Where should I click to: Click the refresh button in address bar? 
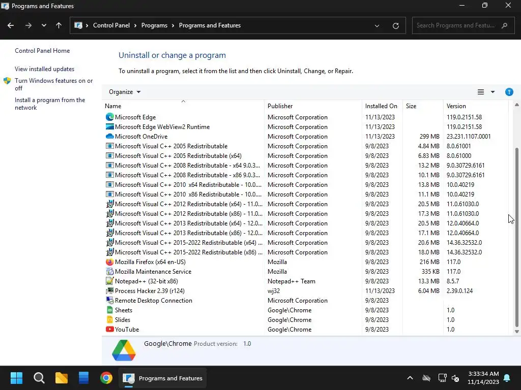pyautogui.click(x=395, y=25)
